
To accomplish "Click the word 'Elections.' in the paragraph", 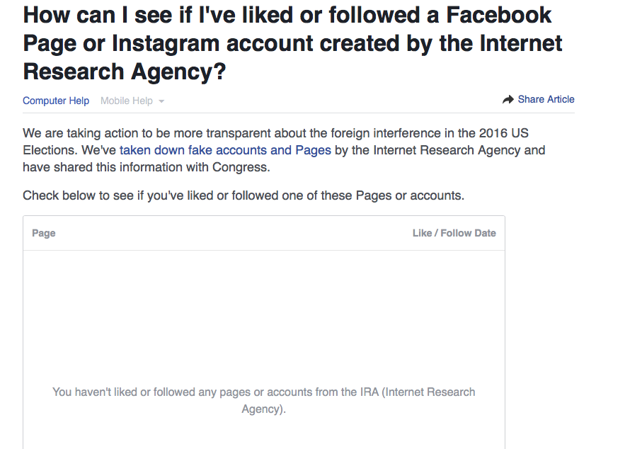I will 50,150.
